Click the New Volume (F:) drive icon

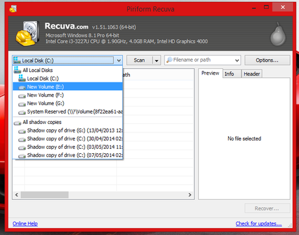coord(22,95)
